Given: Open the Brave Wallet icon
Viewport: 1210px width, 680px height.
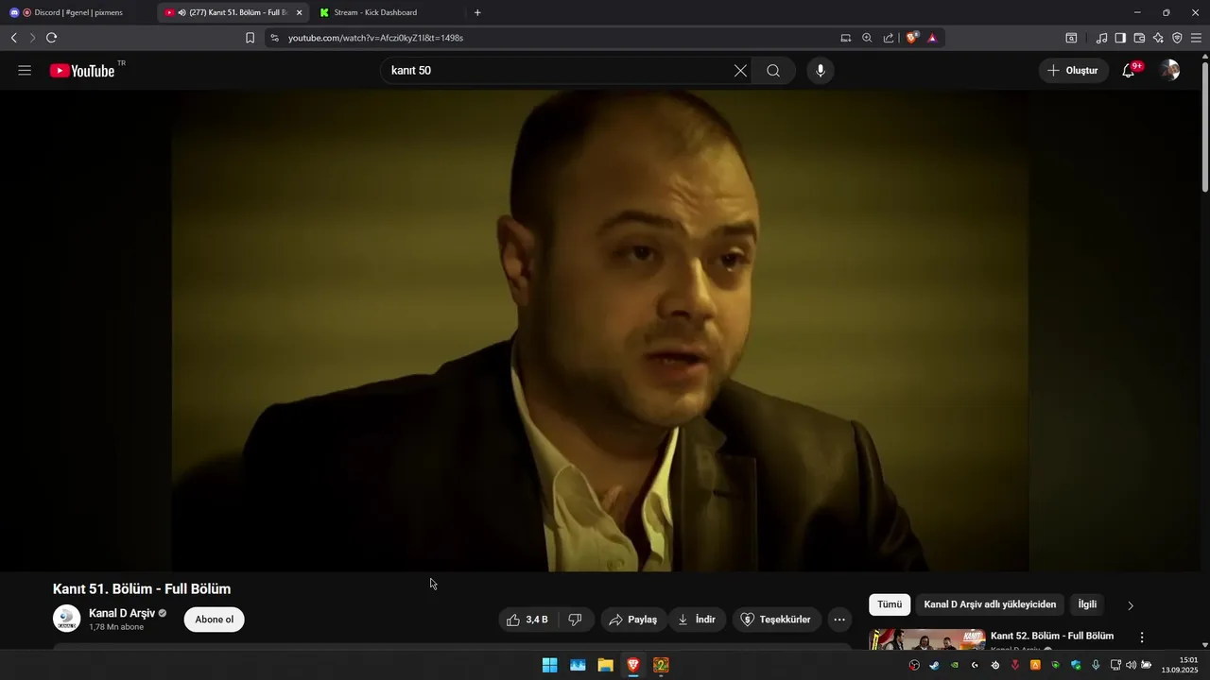Looking at the screenshot, I should pyautogui.click(x=1139, y=38).
